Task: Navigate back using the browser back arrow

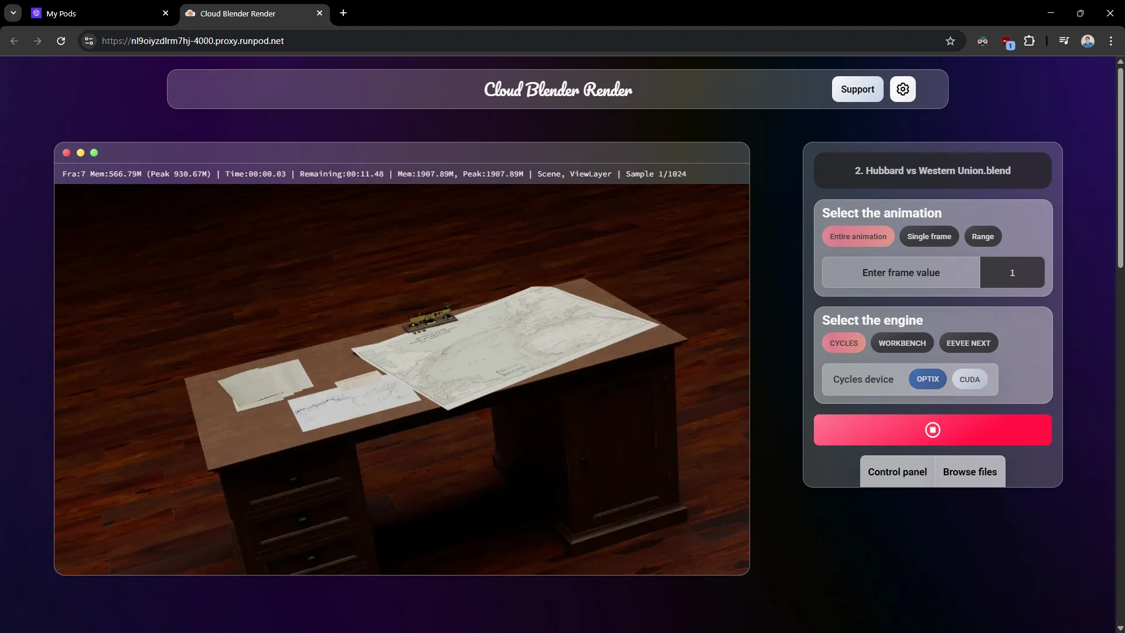Action: [14, 41]
